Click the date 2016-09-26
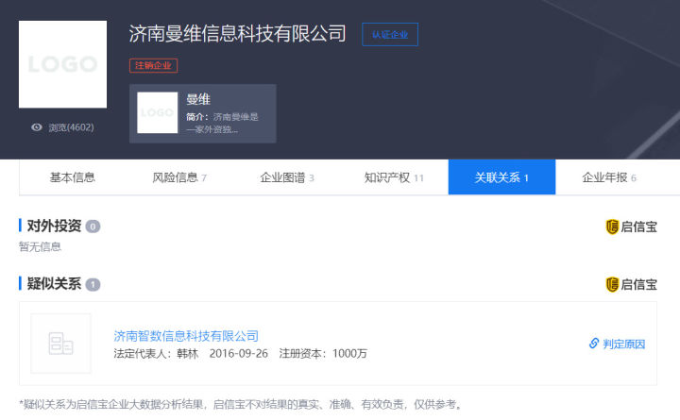680x420 pixels. [x=239, y=354]
